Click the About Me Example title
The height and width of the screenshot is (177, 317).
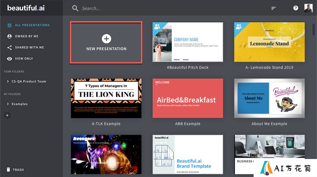[x=269, y=124]
